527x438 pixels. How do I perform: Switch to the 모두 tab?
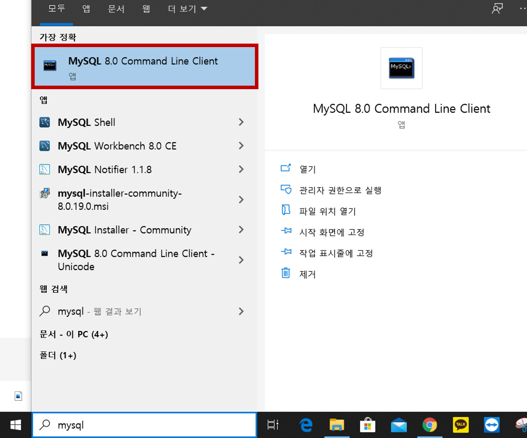coord(57,9)
